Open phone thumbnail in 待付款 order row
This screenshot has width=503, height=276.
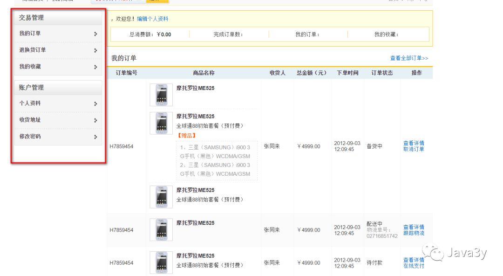tap(161, 262)
